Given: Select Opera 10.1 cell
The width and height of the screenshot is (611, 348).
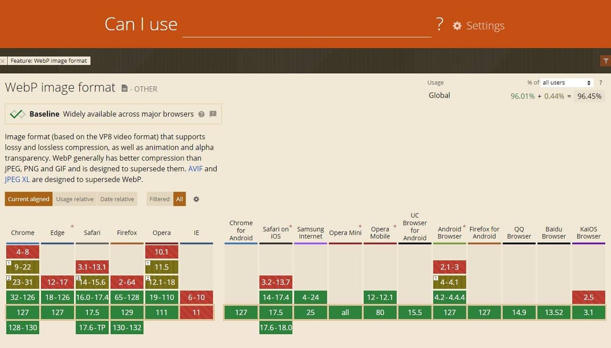Looking at the screenshot, I should coord(162,252).
